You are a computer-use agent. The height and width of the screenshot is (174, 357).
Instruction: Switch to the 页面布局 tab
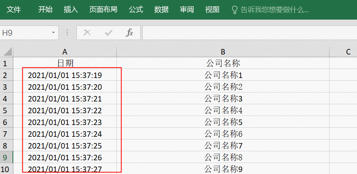pos(103,9)
